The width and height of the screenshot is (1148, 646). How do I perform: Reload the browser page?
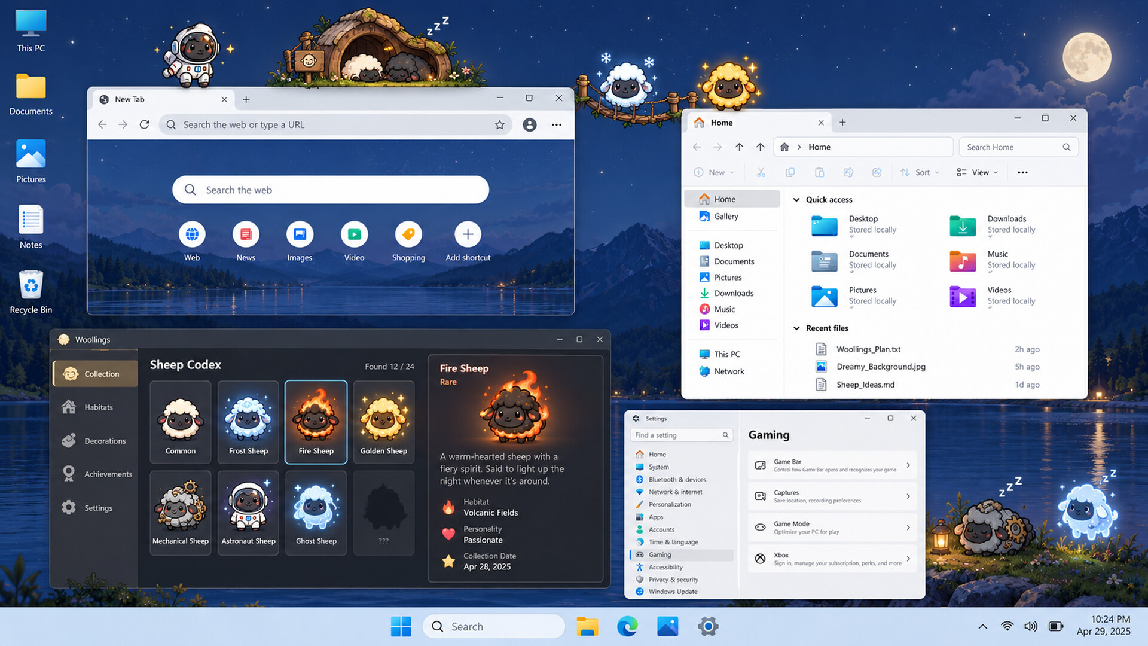coord(144,125)
